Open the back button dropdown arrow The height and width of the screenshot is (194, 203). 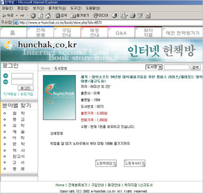(17, 15)
